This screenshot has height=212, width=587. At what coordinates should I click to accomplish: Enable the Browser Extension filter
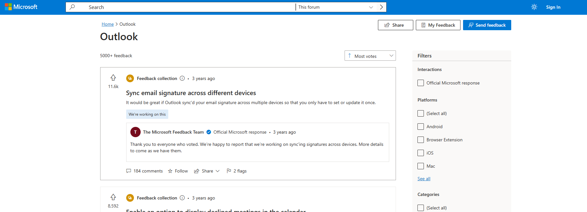(x=421, y=140)
